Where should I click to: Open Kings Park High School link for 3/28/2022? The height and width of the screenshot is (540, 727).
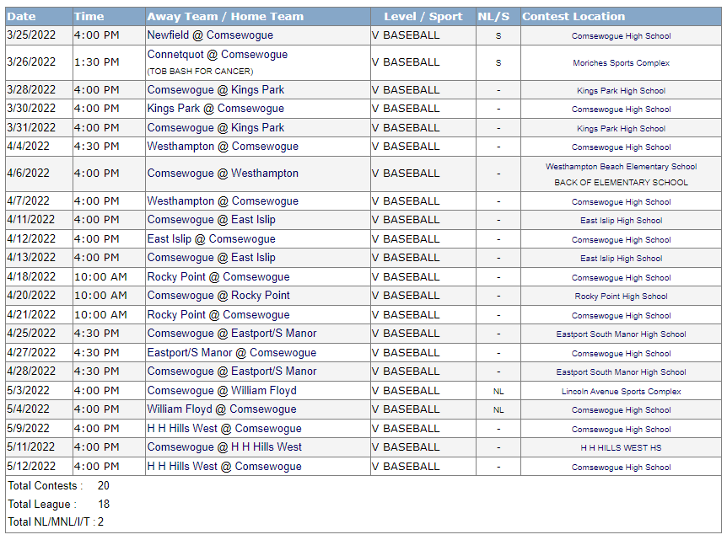621,91
